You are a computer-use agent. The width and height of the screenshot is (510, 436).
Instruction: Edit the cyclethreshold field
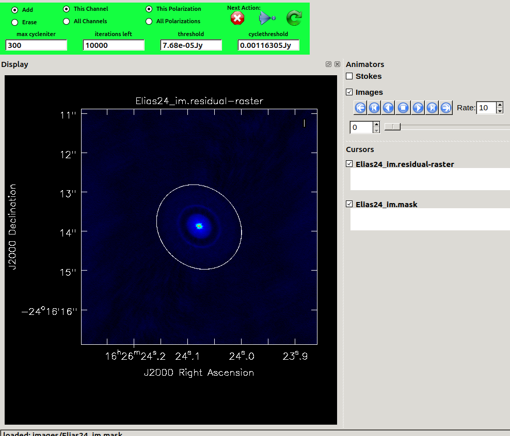tap(268, 45)
